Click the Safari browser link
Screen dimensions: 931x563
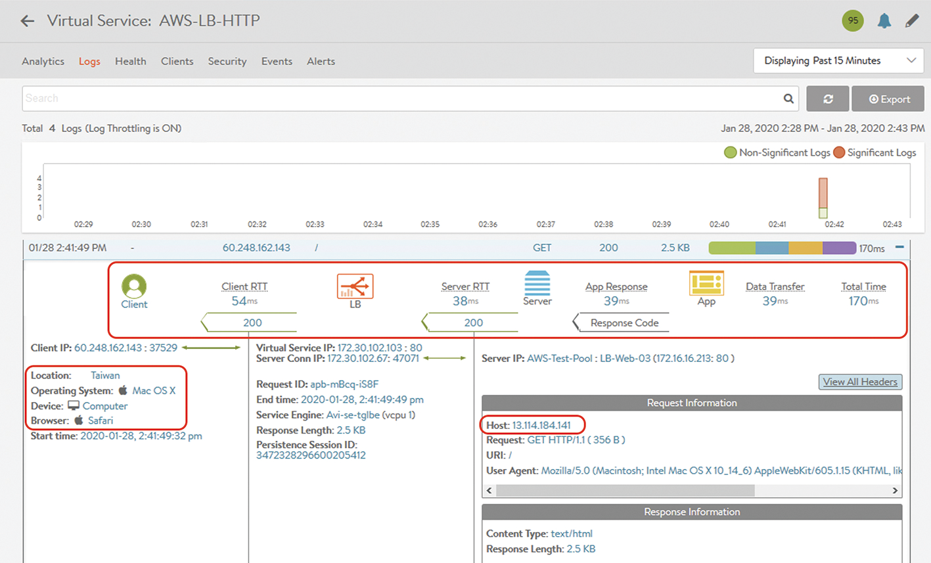(101, 420)
